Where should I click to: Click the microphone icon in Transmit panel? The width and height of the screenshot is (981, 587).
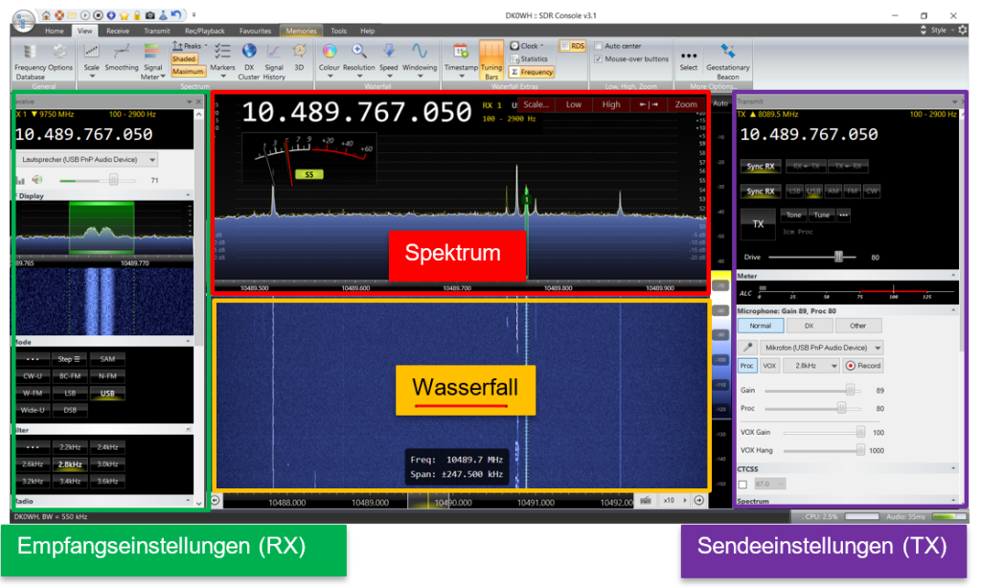point(747,348)
